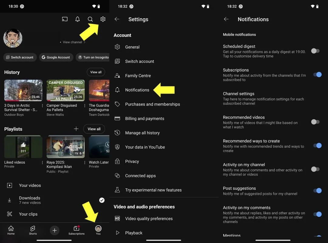Image resolution: width=328 pixels, height=243 pixels.
Task: Toggle Activity on my comments switch
Action: pos(317,214)
